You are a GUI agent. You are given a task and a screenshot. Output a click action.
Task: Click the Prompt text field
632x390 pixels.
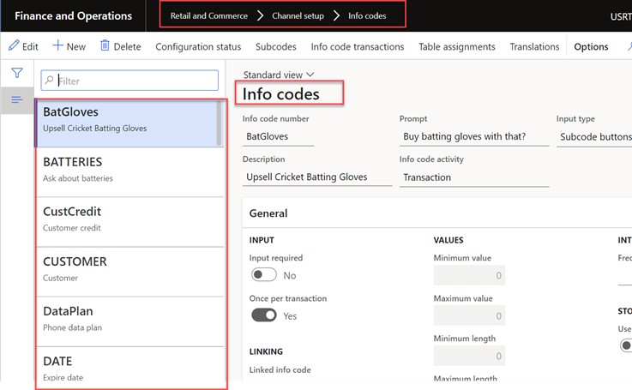coord(474,136)
